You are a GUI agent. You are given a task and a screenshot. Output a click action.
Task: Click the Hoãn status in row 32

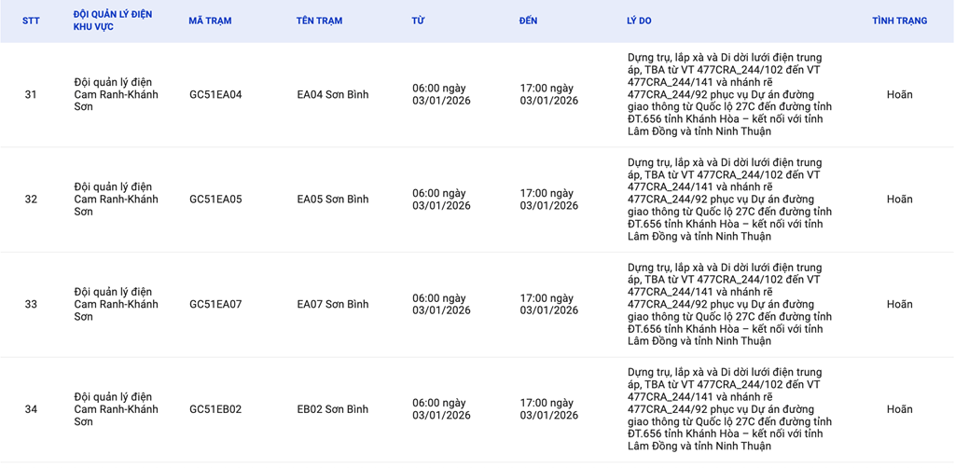(899, 200)
